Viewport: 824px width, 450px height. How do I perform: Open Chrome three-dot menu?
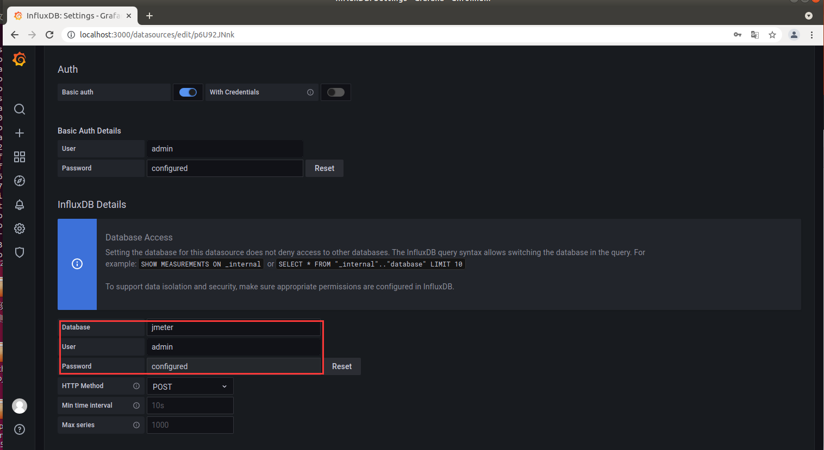click(x=811, y=35)
